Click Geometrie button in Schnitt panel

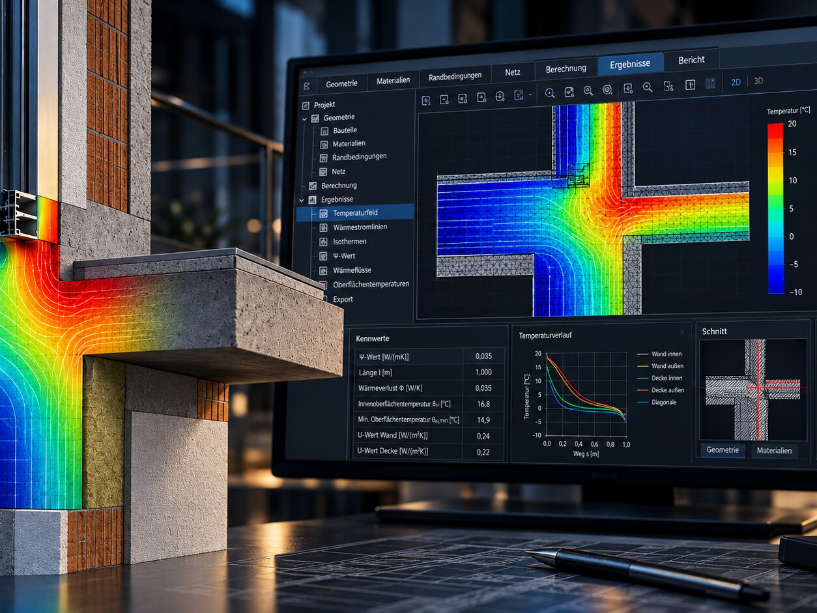point(723,450)
